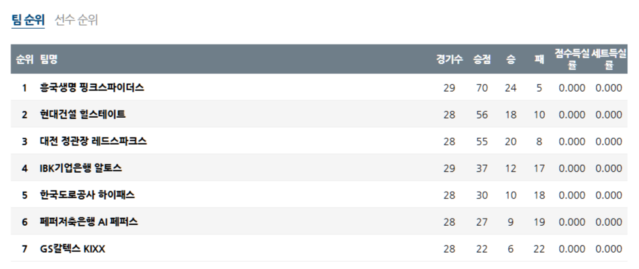Click the 패 column header
This screenshot has height=269, width=639.
(539, 60)
